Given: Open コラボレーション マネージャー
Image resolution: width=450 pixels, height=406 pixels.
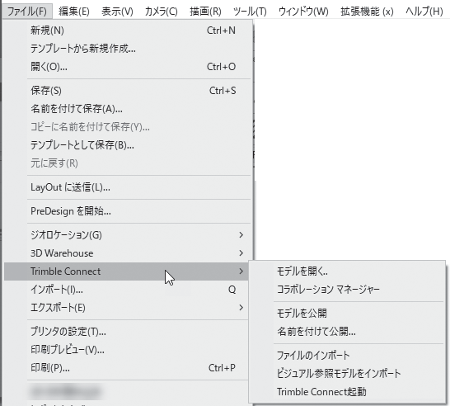Looking at the screenshot, I should (347, 289).
